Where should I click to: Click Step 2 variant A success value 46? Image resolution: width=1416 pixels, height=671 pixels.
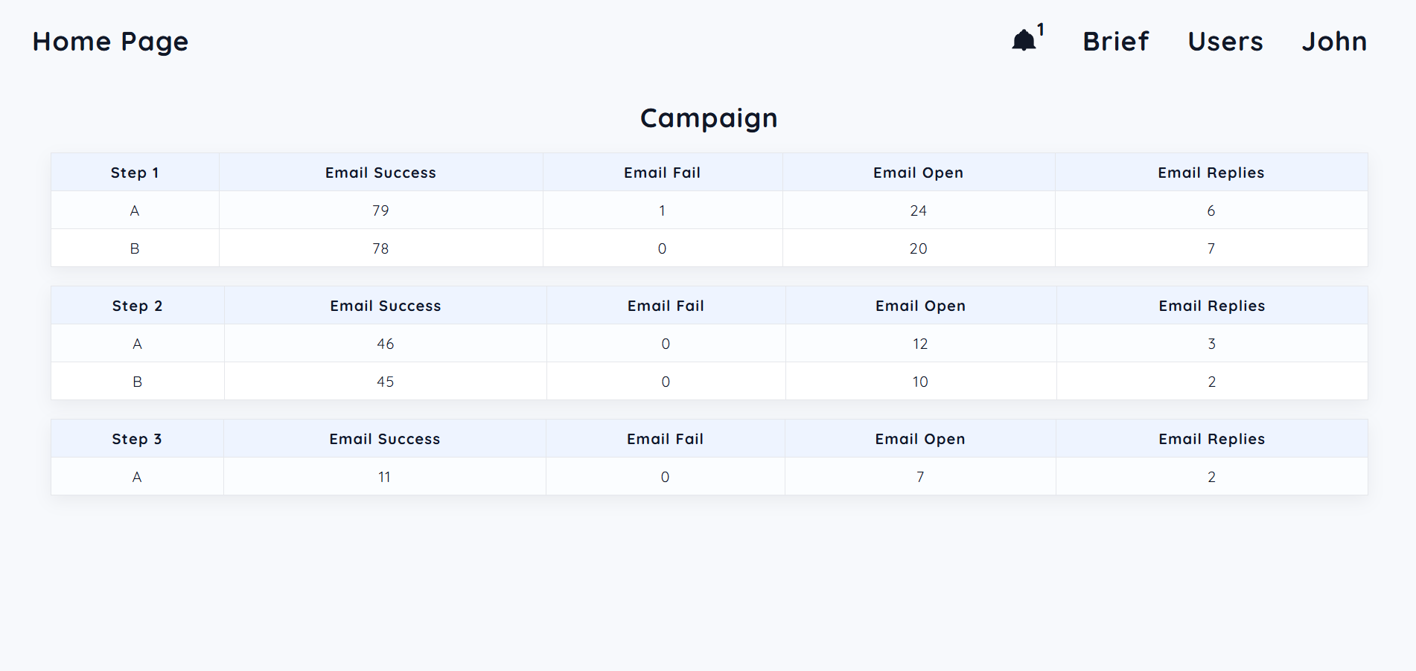[385, 344]
